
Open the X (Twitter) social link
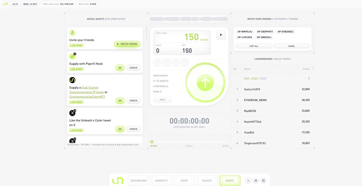(248, 181)
